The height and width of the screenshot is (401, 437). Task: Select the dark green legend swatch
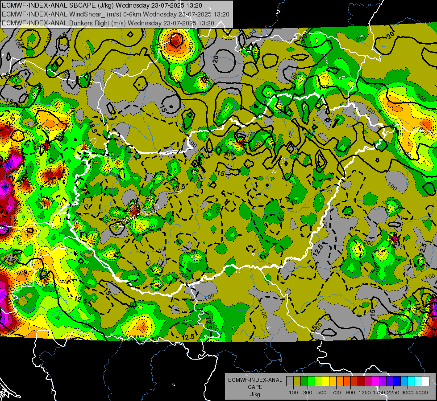point(304,381)
